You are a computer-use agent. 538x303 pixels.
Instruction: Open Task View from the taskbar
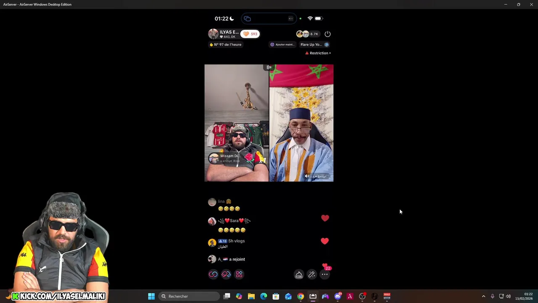[227, 296]
